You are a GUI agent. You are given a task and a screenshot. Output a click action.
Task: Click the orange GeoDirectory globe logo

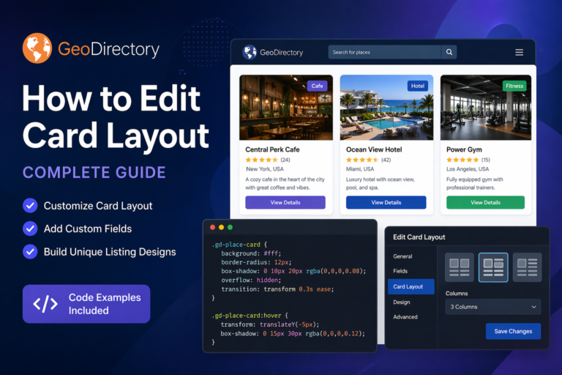pyautogui.click(x=37, y=48)
